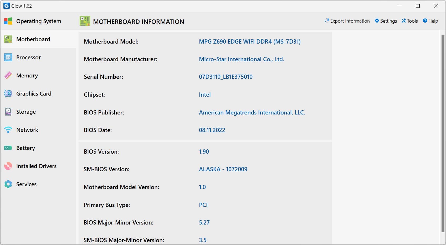
Task: Open the Battery section
Action: [x=25, y=148]
